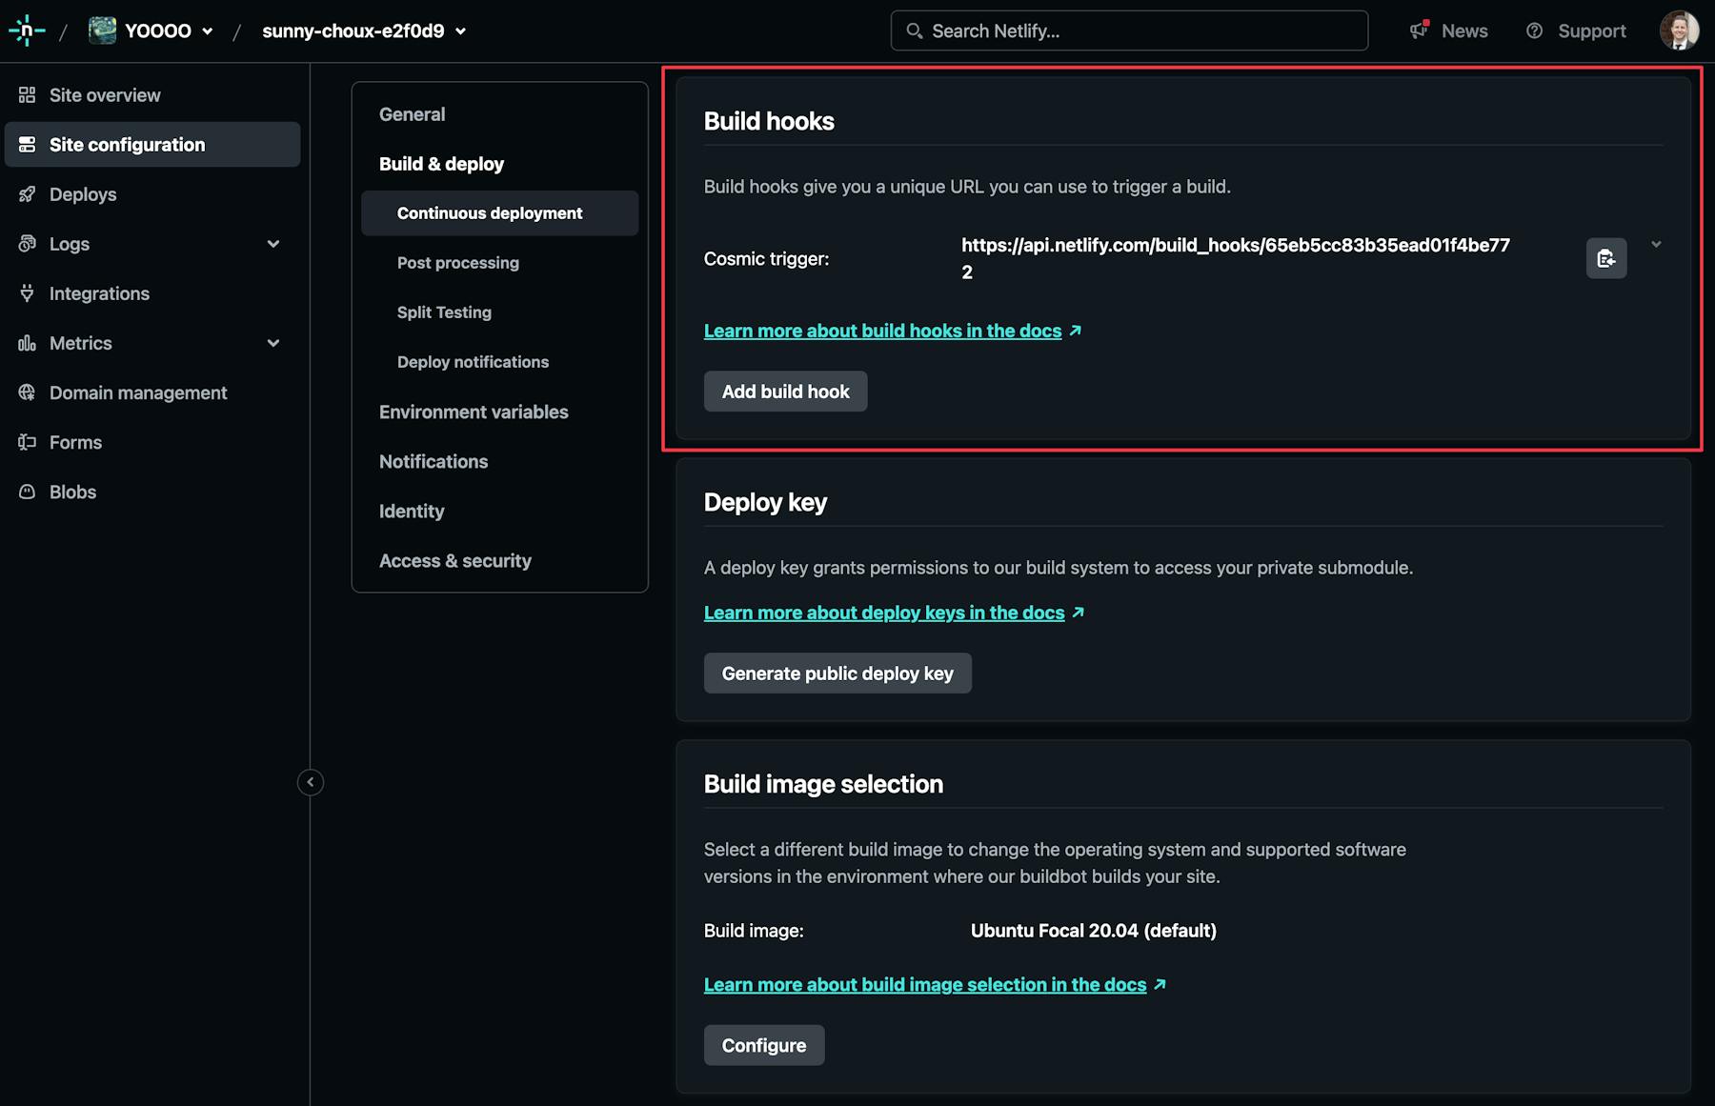This screenshot has height=1106, width=1715.
Task: Open Deploy notifications settings
Action: click(473, 362)
